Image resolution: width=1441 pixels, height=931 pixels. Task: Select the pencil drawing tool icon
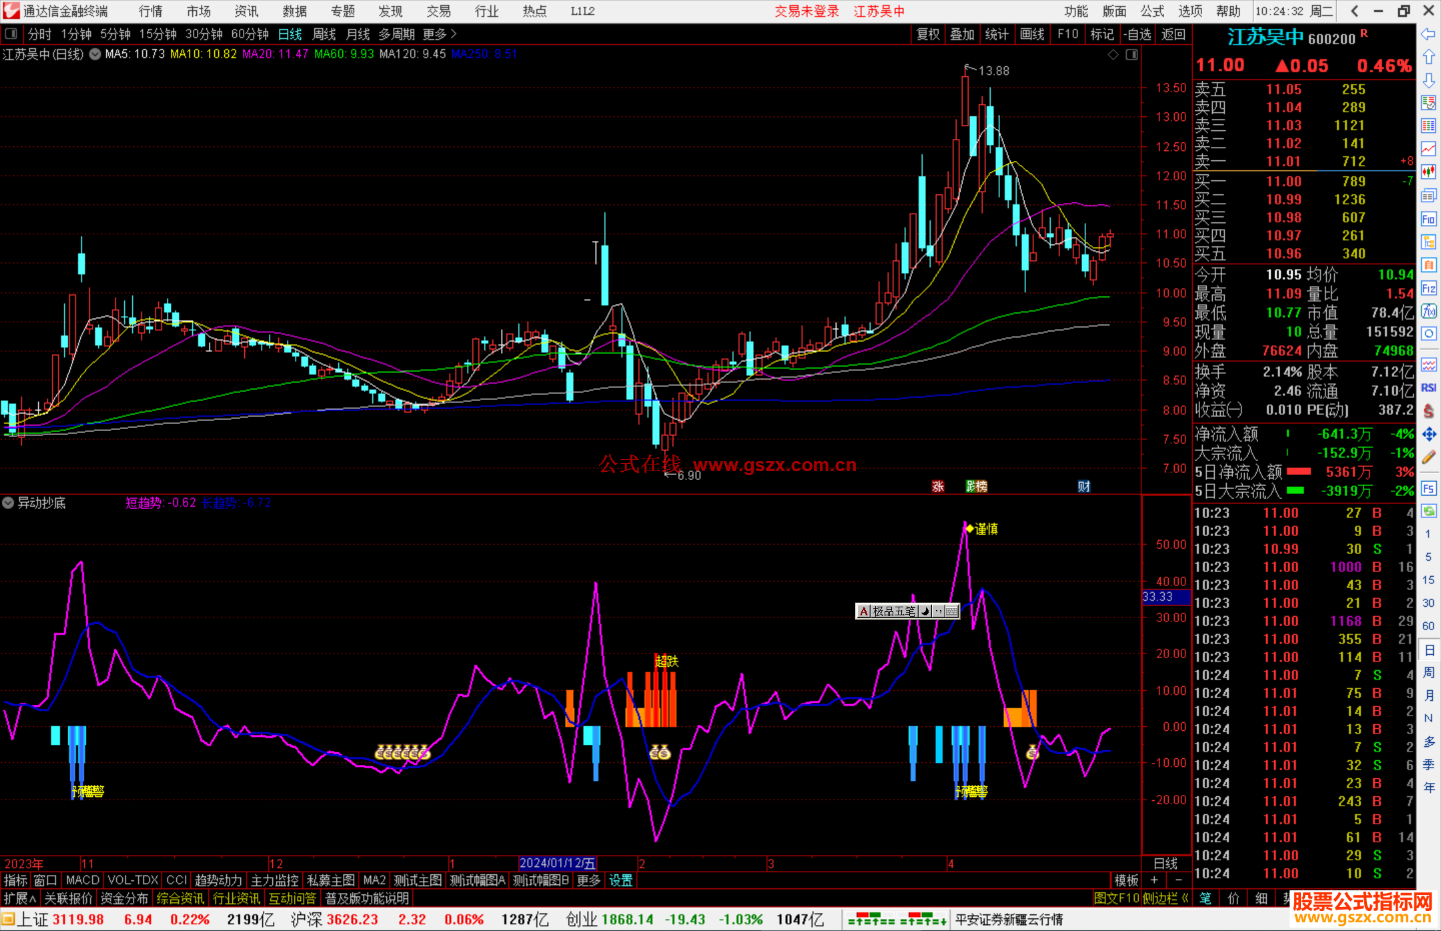pyautogui.click(x=1428, y=457)
